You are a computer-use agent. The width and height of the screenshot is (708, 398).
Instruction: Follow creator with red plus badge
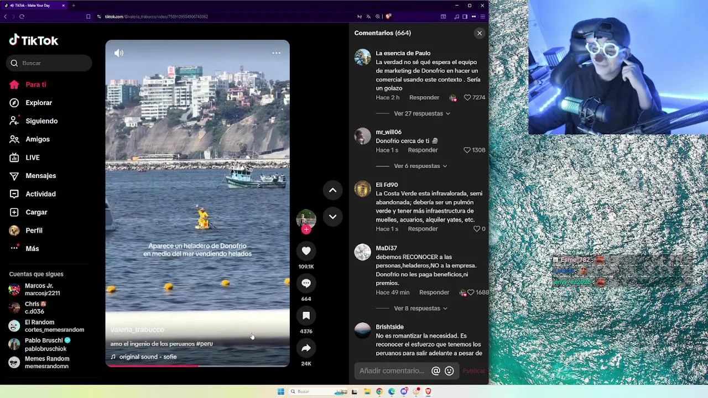click(306, 229)
